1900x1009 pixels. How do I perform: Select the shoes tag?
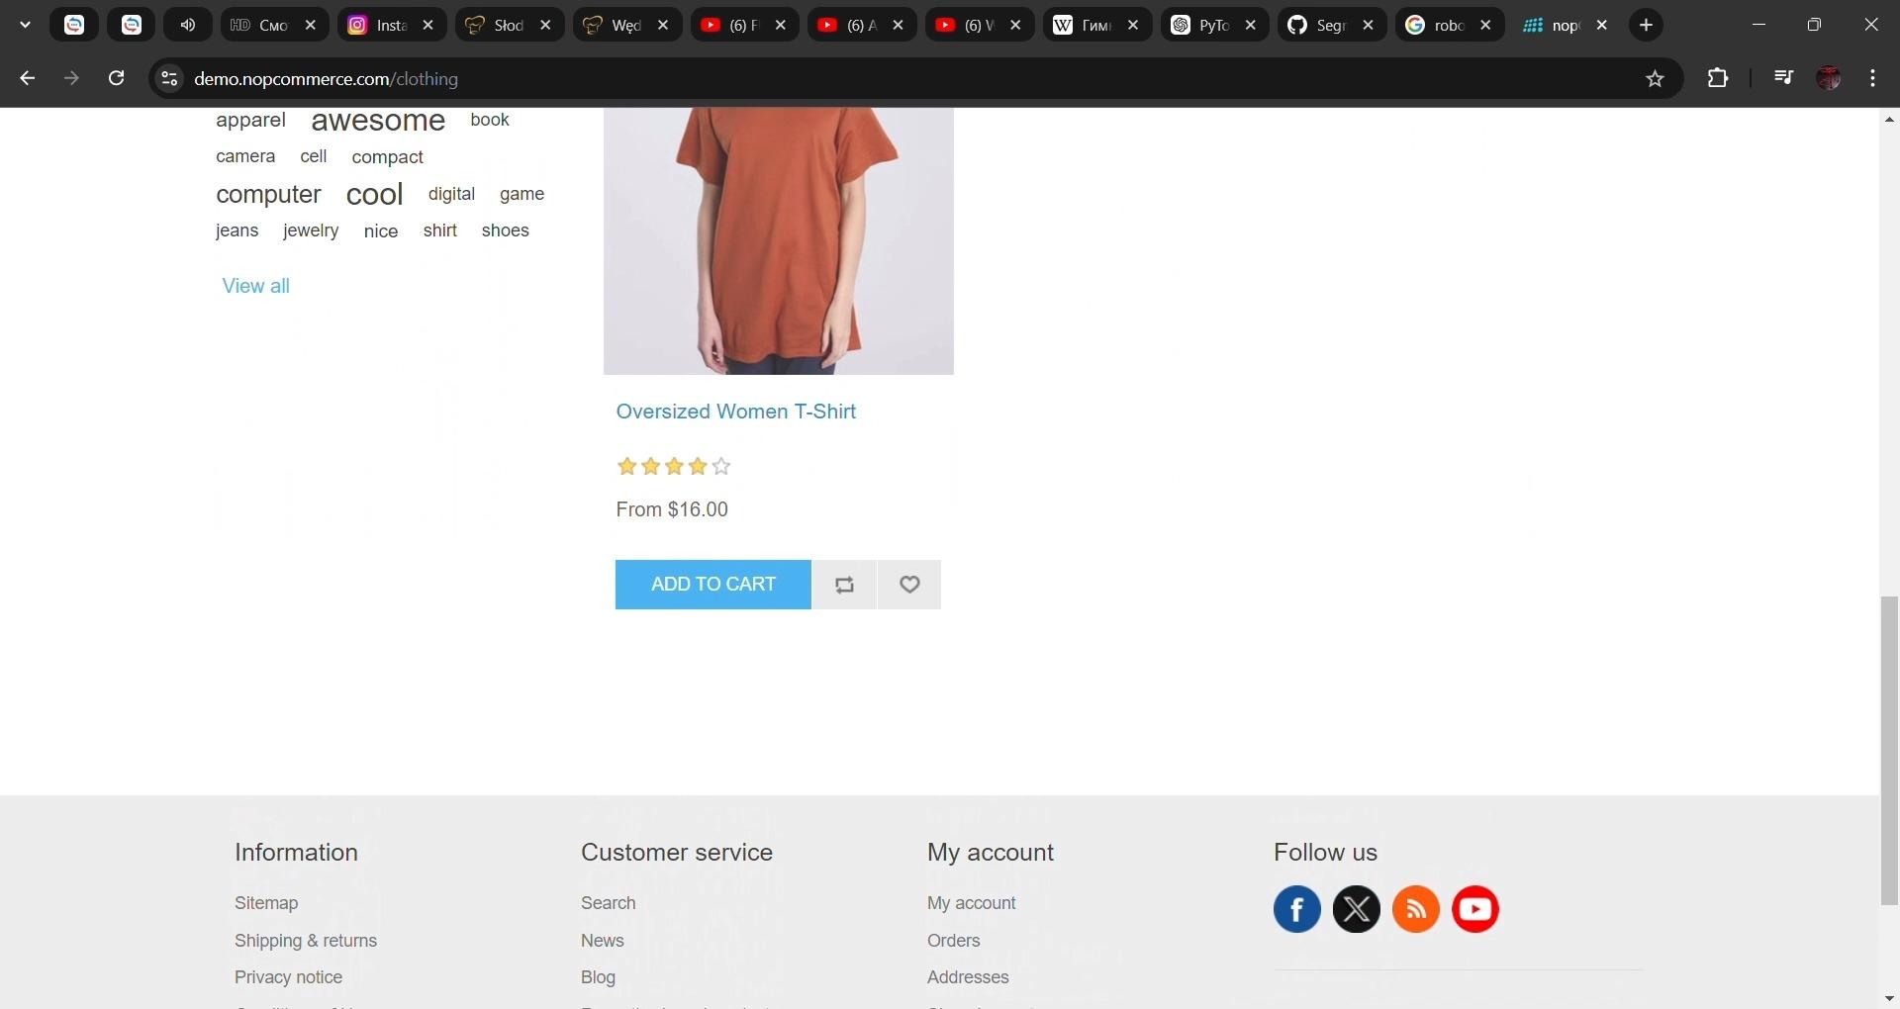click(x=506, y=230)
